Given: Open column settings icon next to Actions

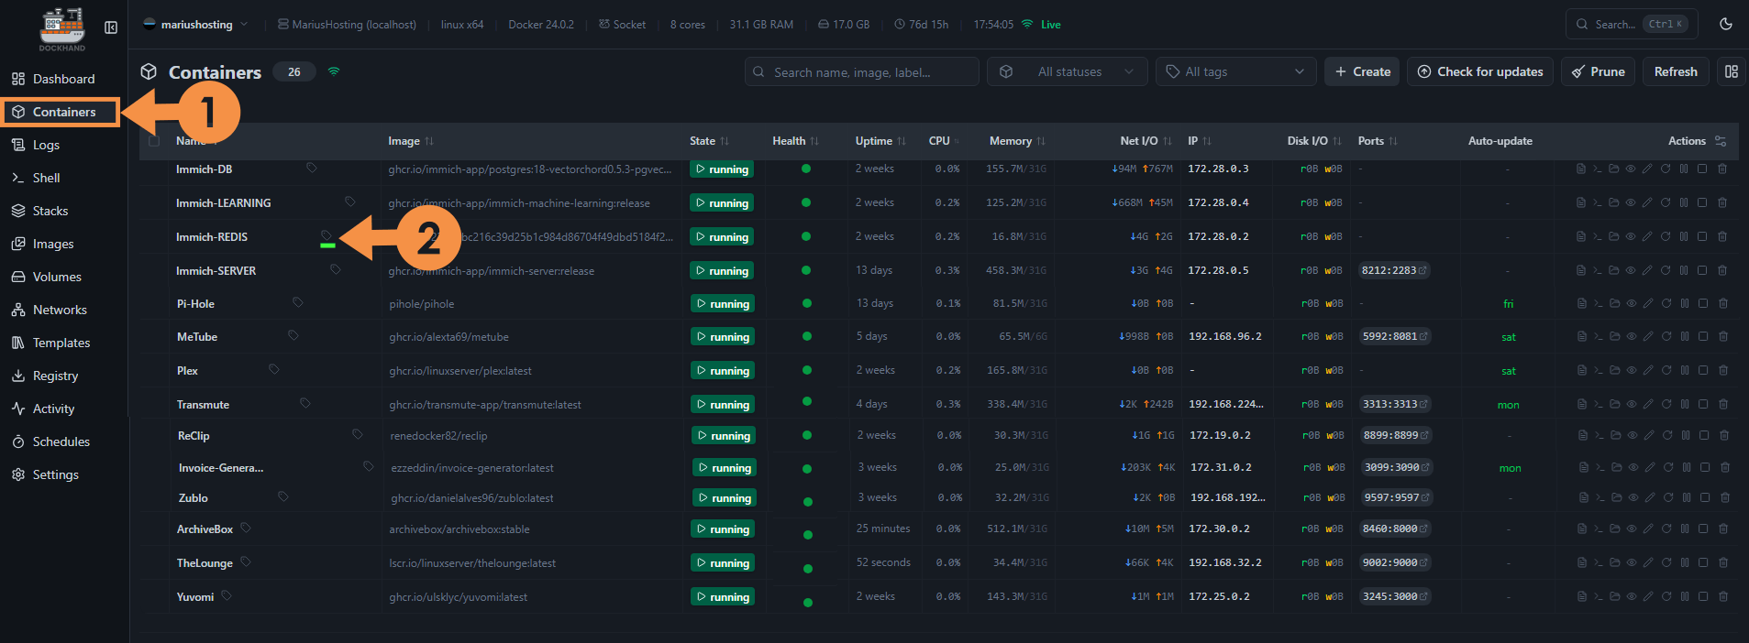Looking at the screenshot, I should click(x=1721, y=141).
